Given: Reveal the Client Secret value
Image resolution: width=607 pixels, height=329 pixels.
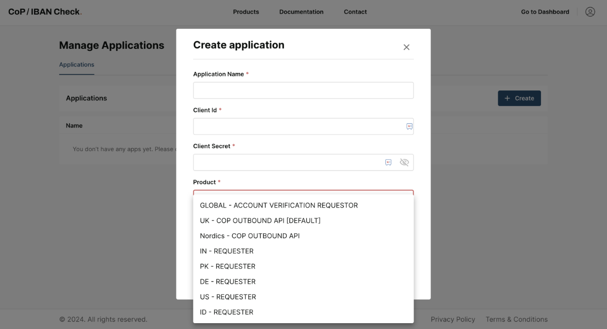Looking at the screenshot, I should click(x=404, y=162).
